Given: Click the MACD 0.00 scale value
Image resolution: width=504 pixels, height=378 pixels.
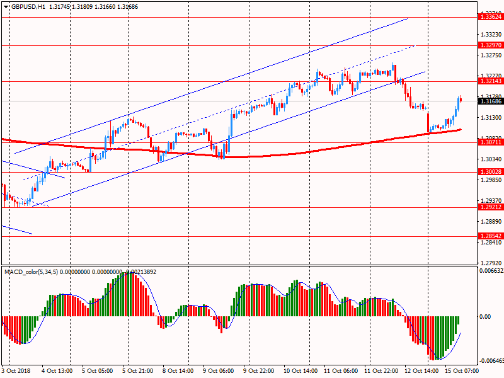Looking at the screenshot, I should point(485,317).
